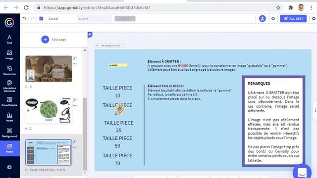
Task: Open the Smartblocks panel
Action: [9, 101]
